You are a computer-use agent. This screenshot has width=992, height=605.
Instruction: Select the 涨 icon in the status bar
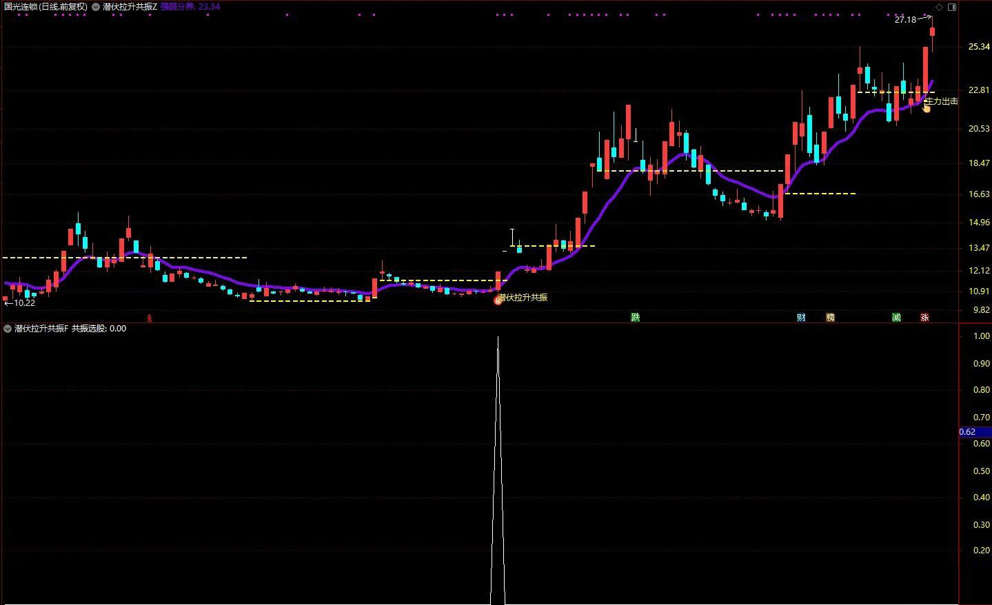click(x=925, y=317)
